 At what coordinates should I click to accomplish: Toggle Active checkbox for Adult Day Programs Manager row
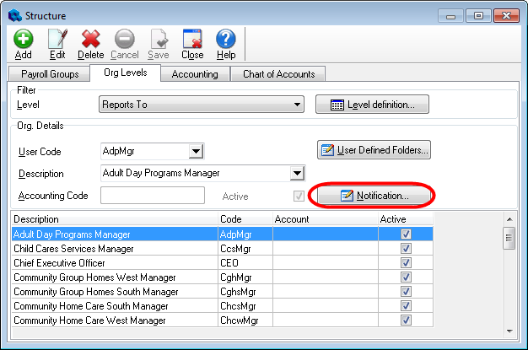pyautogui.click(x=406, y=234)
